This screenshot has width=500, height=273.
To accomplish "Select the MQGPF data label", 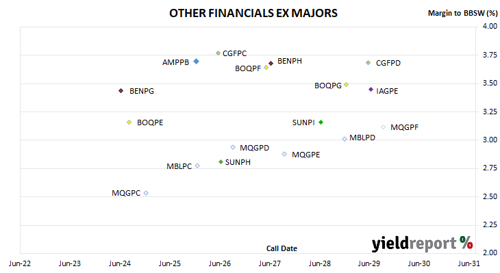I will pos(404,127).
